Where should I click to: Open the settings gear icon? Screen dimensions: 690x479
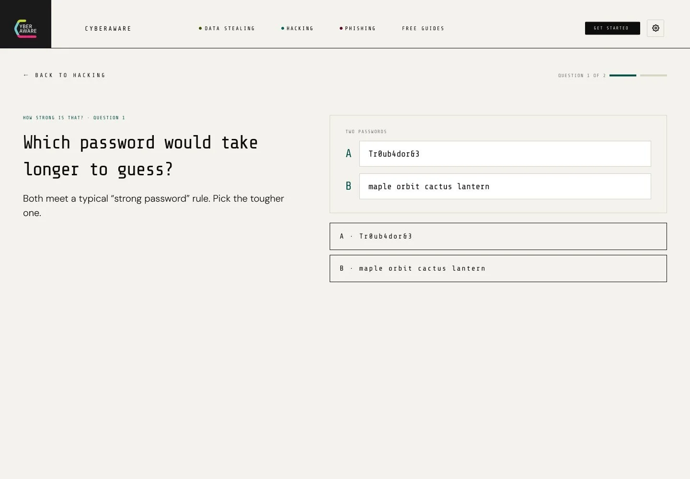click(655, 28)
